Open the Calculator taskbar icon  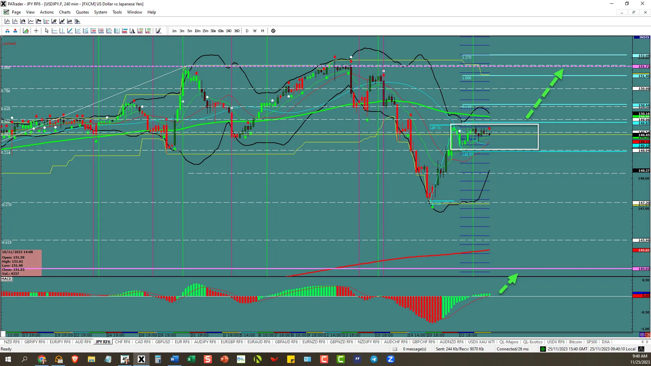tap(158, 359)
